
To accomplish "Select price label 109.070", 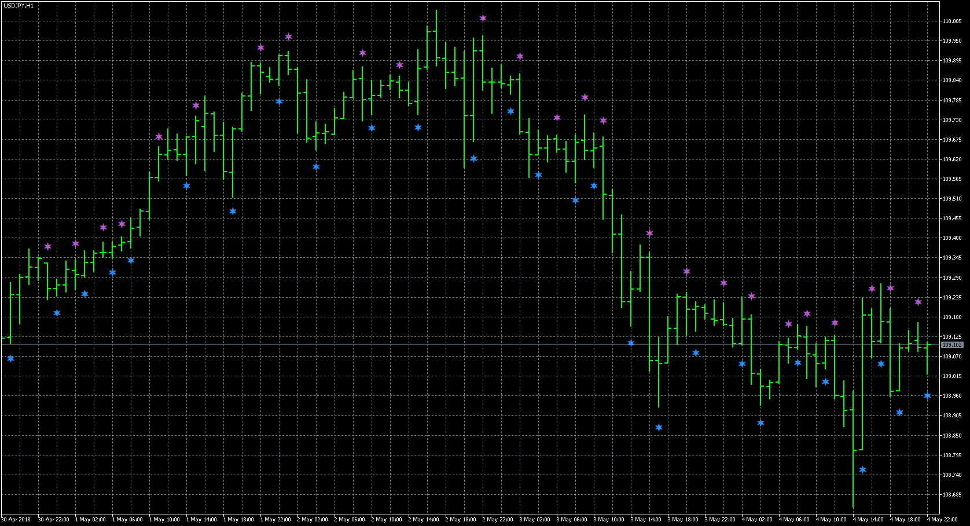I will coord(952,357).
